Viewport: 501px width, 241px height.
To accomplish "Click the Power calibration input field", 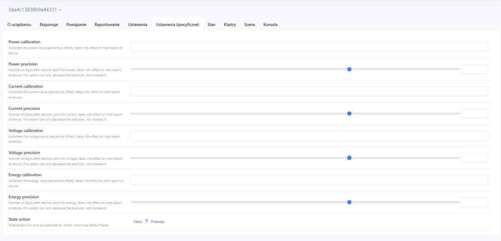I will (x=309, y=47).
